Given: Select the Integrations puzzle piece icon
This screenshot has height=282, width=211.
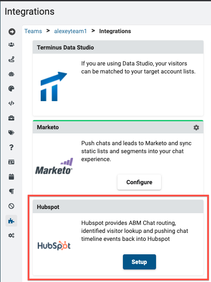Looking at the screenshot, I should coord(11,221).
